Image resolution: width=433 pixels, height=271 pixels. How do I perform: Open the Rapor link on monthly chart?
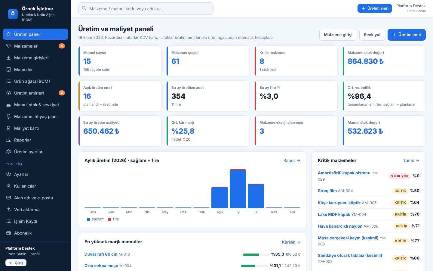click(292, 160)
